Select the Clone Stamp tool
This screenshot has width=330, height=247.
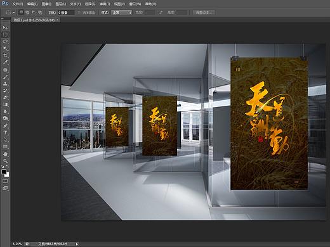(5, 84)
